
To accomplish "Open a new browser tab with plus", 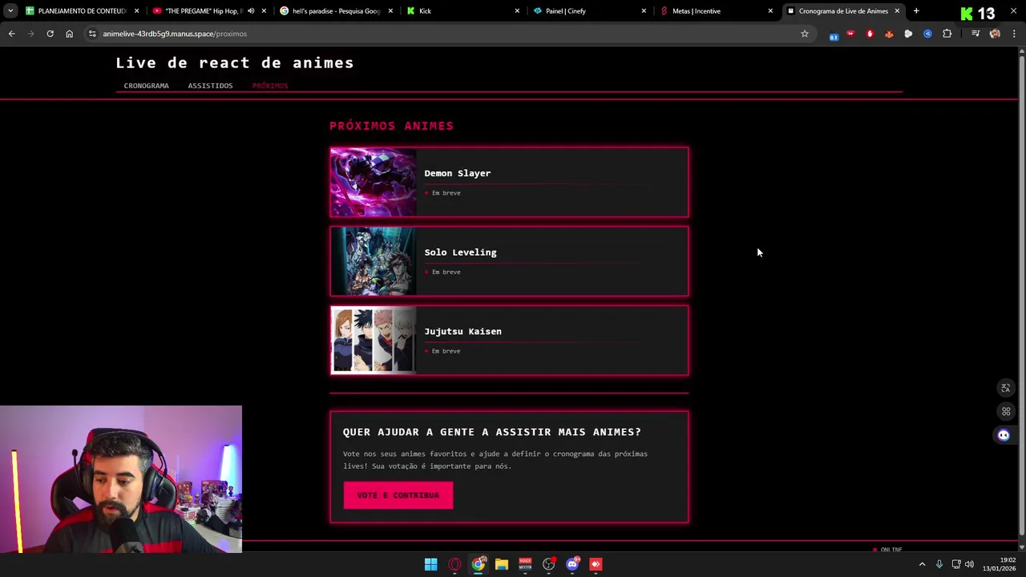I will [916, 11].
